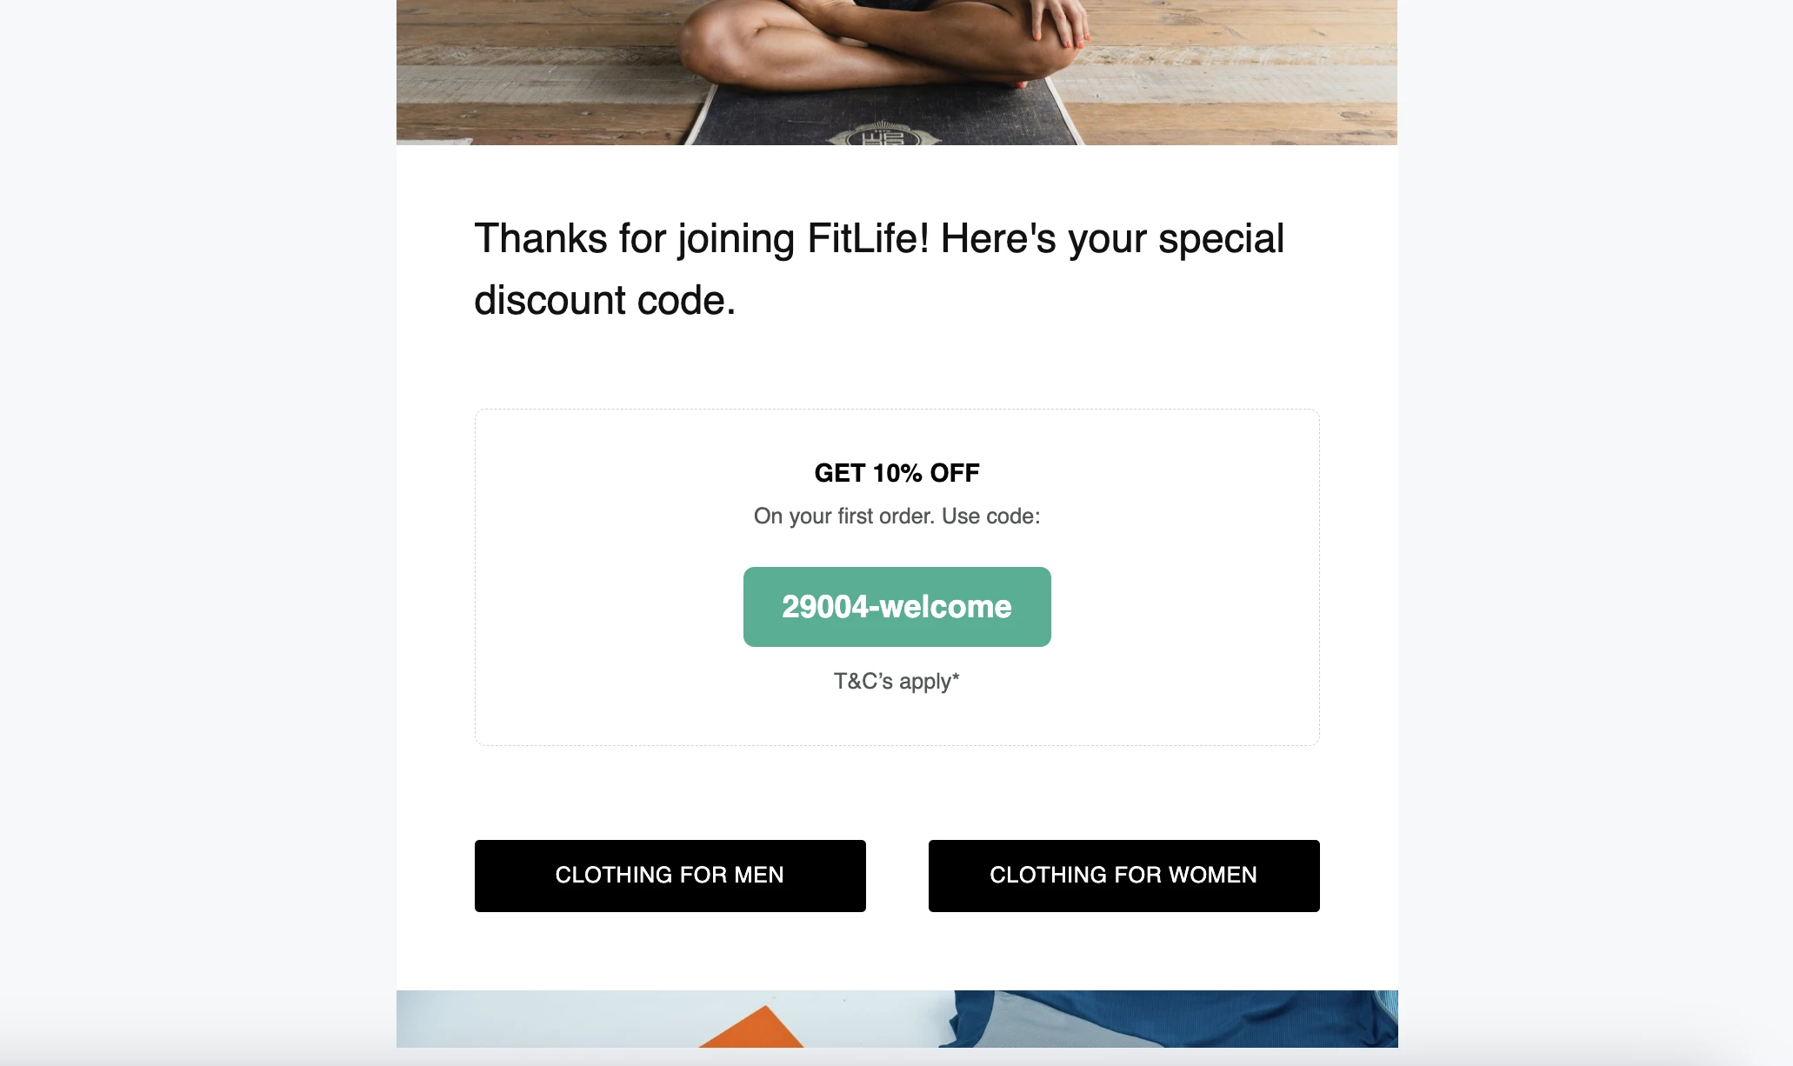This screenshot has width=1793, height=1066.
Task: Click the 'discount code.' headline line
Action: coord(605,301)
